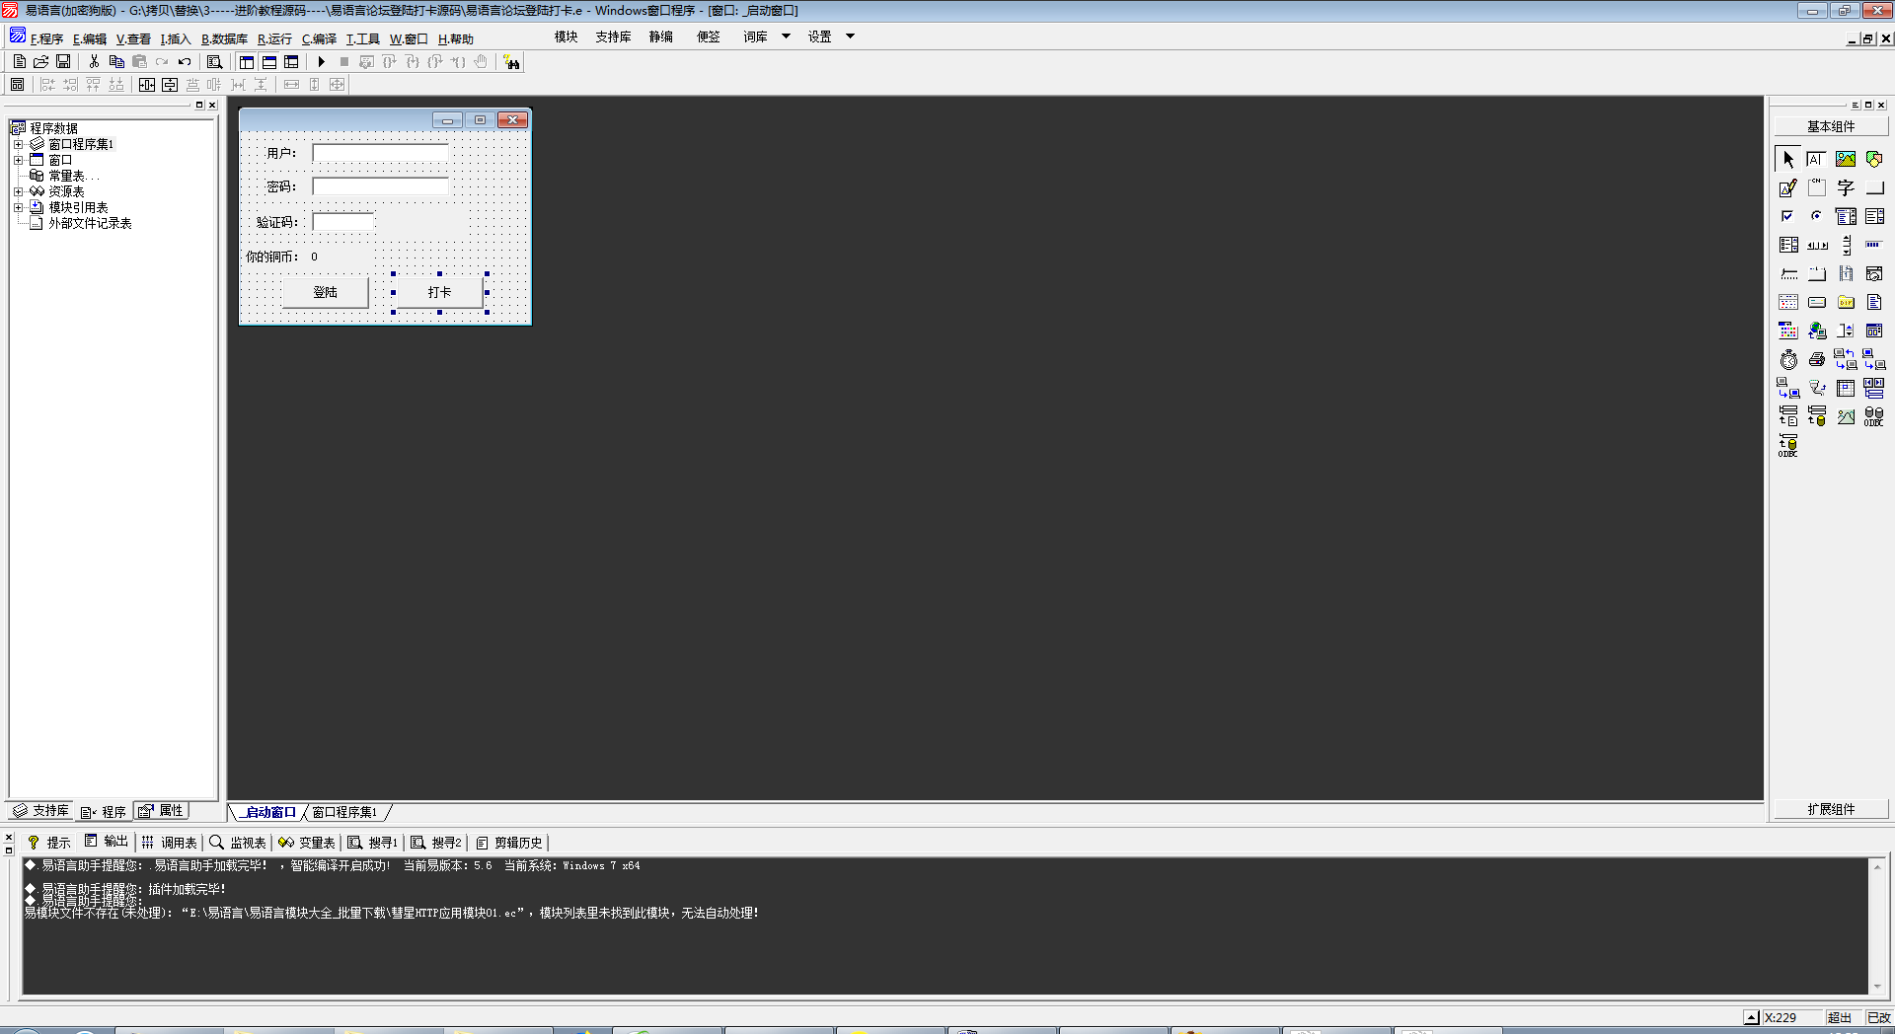
Task: Click the 基本组件 palette header button
Action: [x=1831, y=126]
